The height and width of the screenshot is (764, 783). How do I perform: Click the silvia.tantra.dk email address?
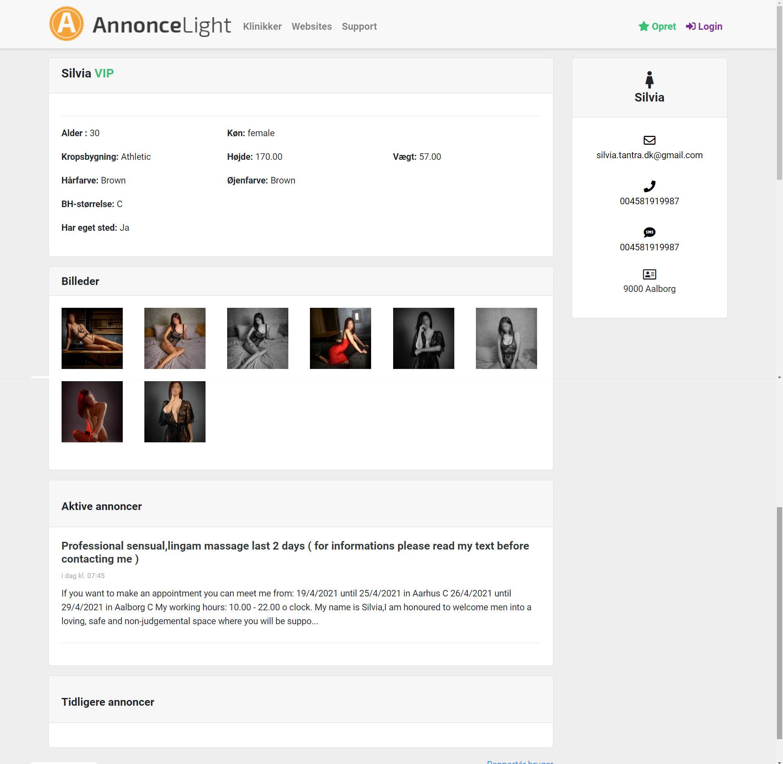(649, 155)
